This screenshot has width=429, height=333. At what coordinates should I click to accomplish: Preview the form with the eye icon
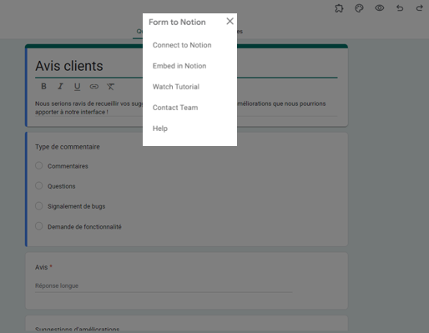[x=380, y=8]
